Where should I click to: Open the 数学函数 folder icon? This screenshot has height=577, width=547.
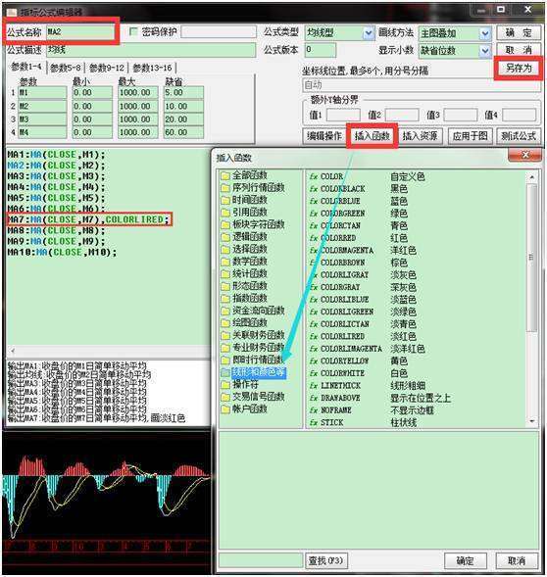pos(225,262)
